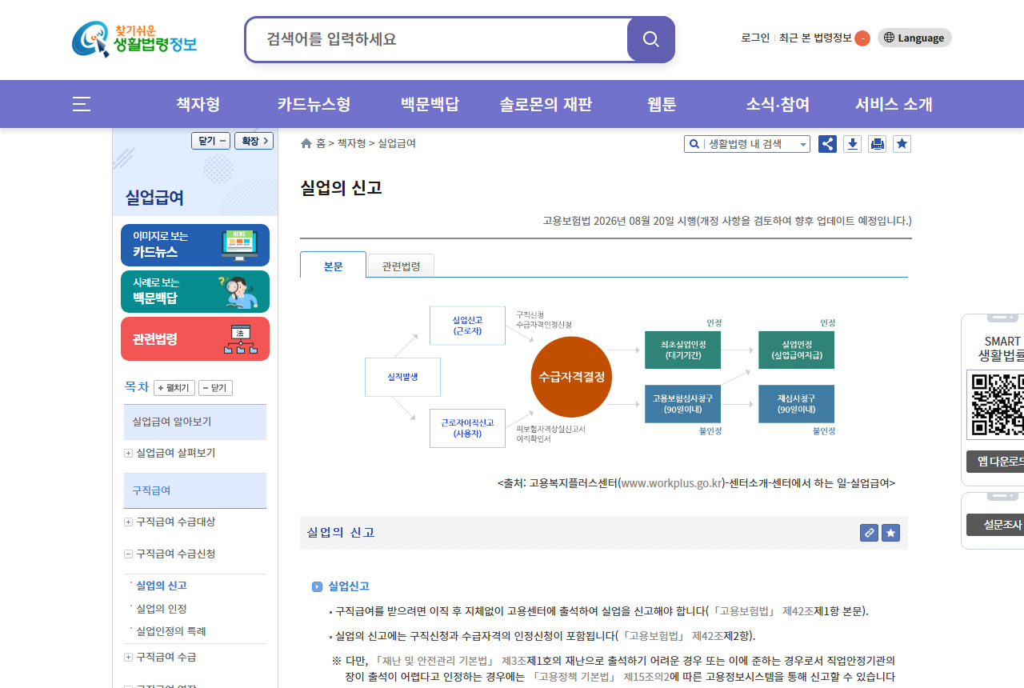Viewport: 1024px width, 688px height.
Task: Click the 로그인 link
Action: pyautogui.click(x=755, y=38)
